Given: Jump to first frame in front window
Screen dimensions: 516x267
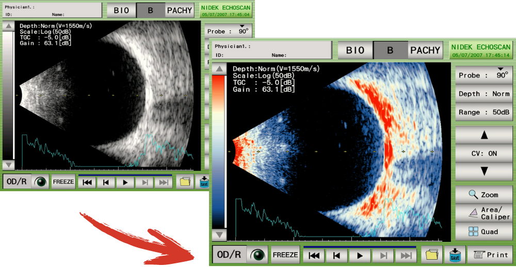Looking at the screenshot, I should click(x=314, y=255).
